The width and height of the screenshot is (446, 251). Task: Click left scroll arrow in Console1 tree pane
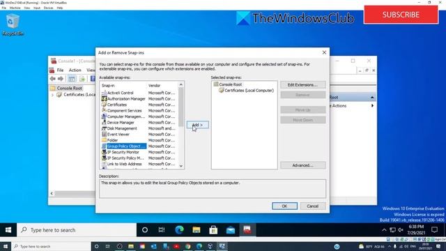click(x=52, y=194)
